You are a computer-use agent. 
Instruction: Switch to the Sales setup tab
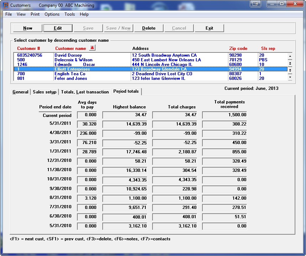(45, 92)
